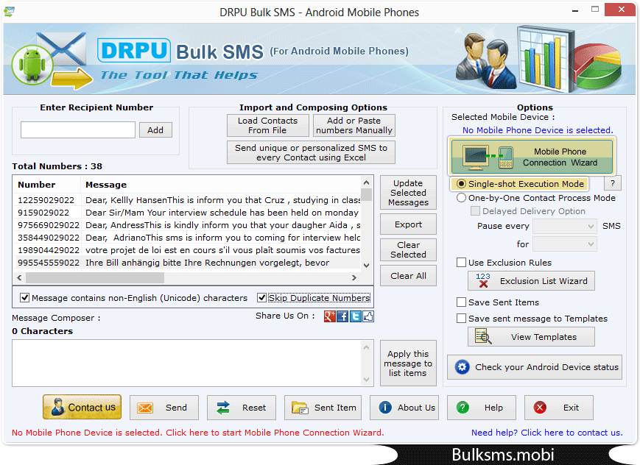Click the message list horizontal scrollbar thumb
The width and height of the screenshot is (640, 465).
click(95, 278)
